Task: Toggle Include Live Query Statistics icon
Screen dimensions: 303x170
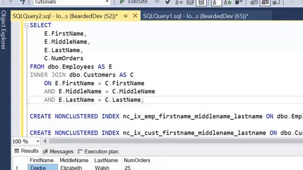Action: tap(227, 2)
